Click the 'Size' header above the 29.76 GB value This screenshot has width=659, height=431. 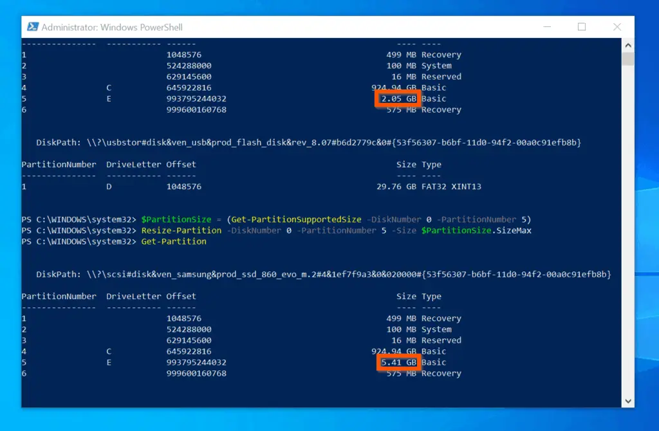click(407, 165)
